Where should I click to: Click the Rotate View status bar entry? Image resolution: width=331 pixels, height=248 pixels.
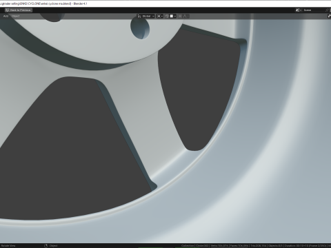coord(8,246)
